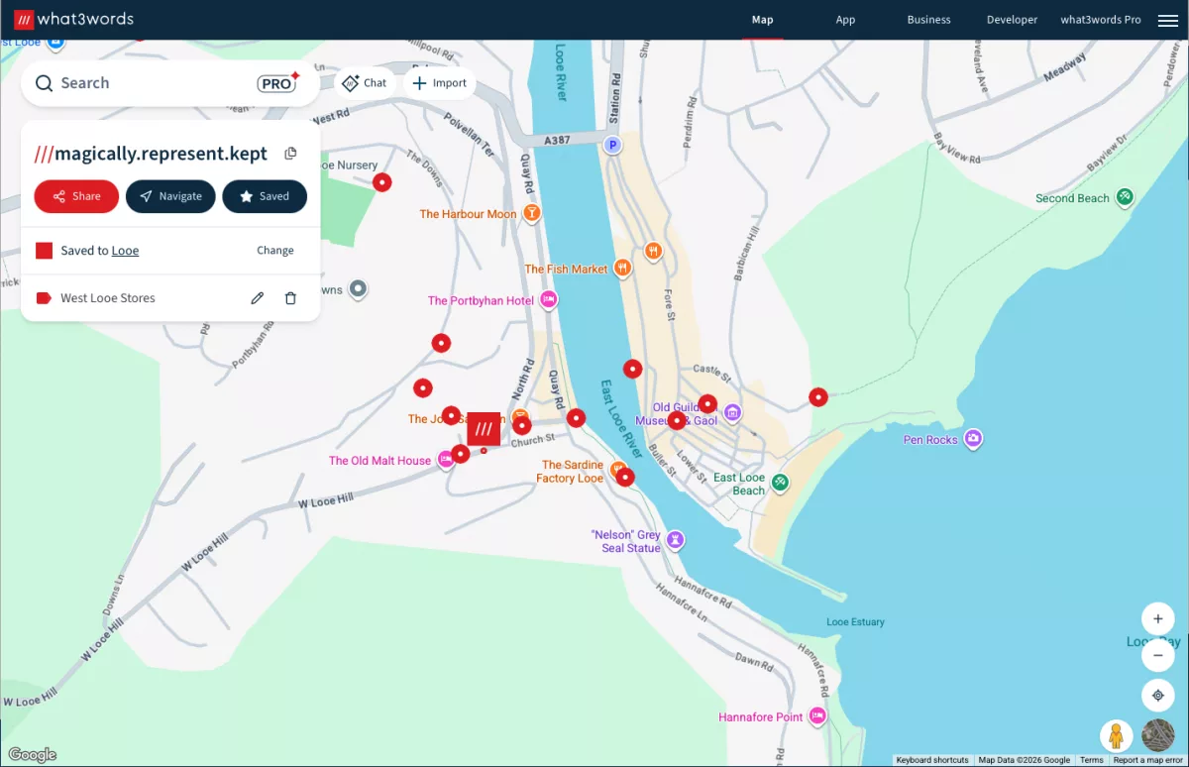Center map on my location

point(1157,696)
